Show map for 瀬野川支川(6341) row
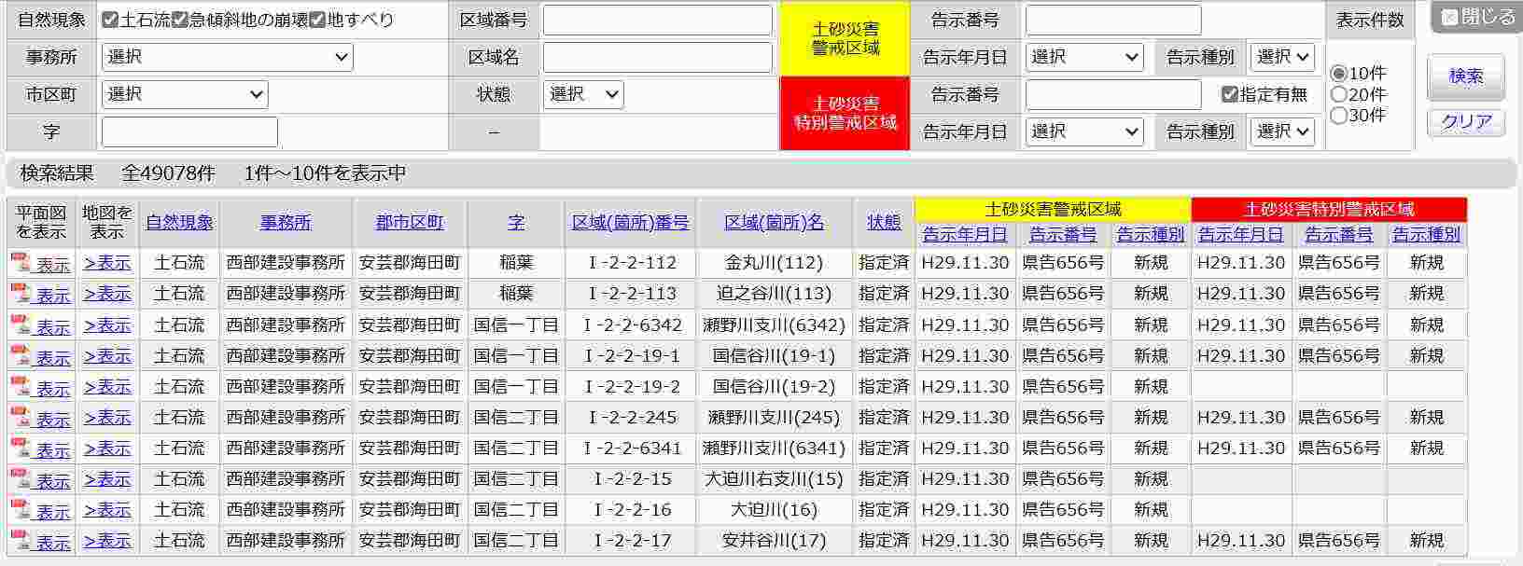 point(107,449)
